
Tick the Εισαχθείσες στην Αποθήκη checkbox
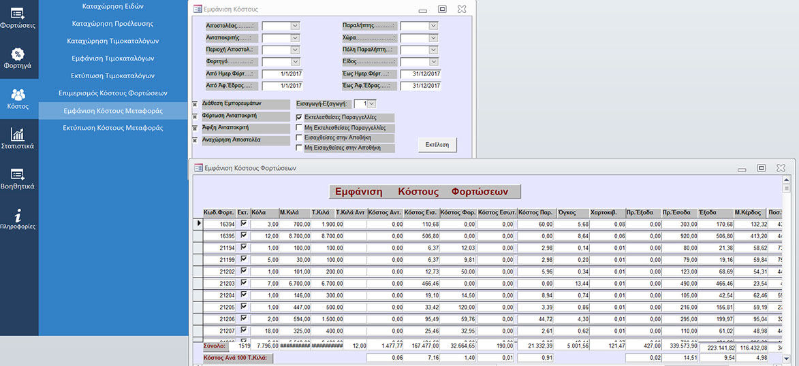299,137
